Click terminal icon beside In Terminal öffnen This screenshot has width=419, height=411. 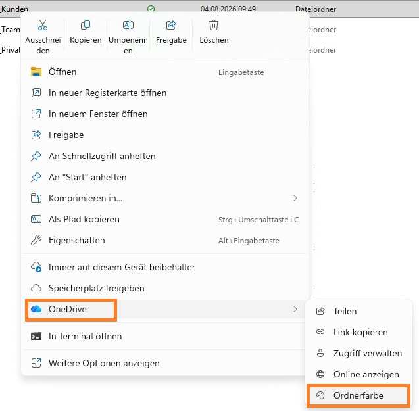point(36,336)
